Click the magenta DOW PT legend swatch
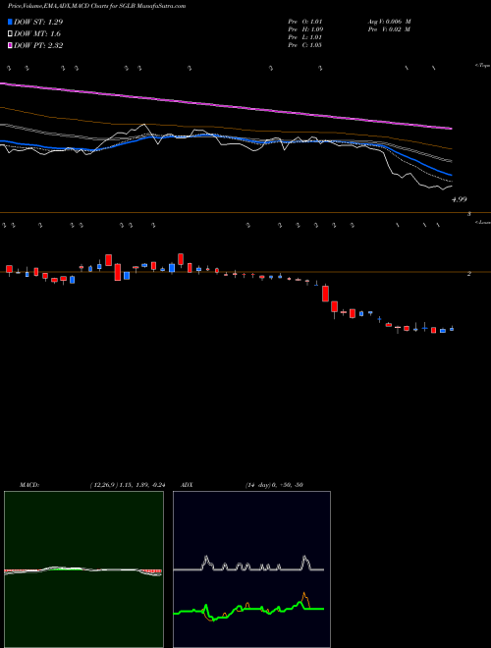Viewport: 491px width, 648px height. pos(10,45)
